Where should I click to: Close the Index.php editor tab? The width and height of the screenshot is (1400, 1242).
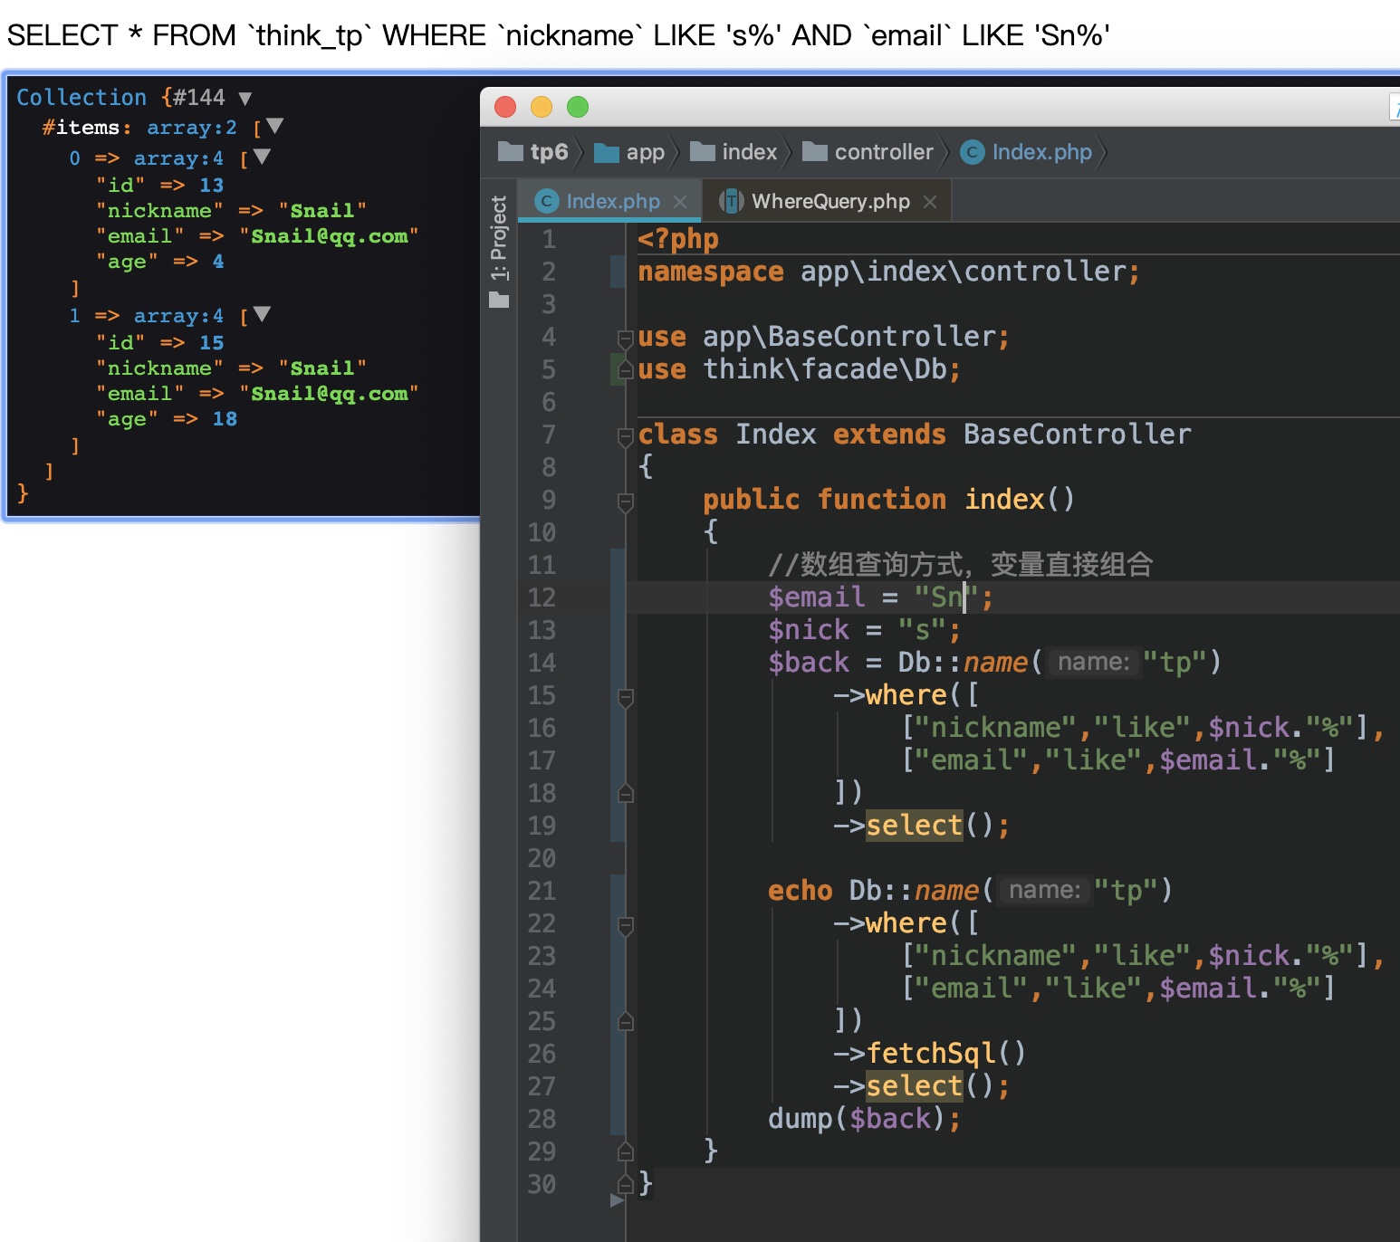(680, 202)
